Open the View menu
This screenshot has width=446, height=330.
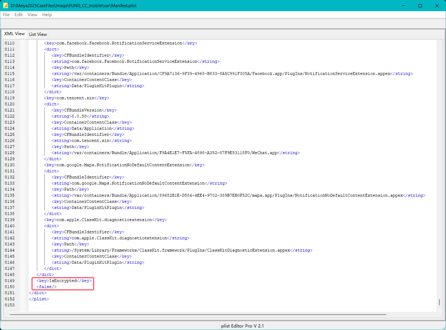pos(32,15)
